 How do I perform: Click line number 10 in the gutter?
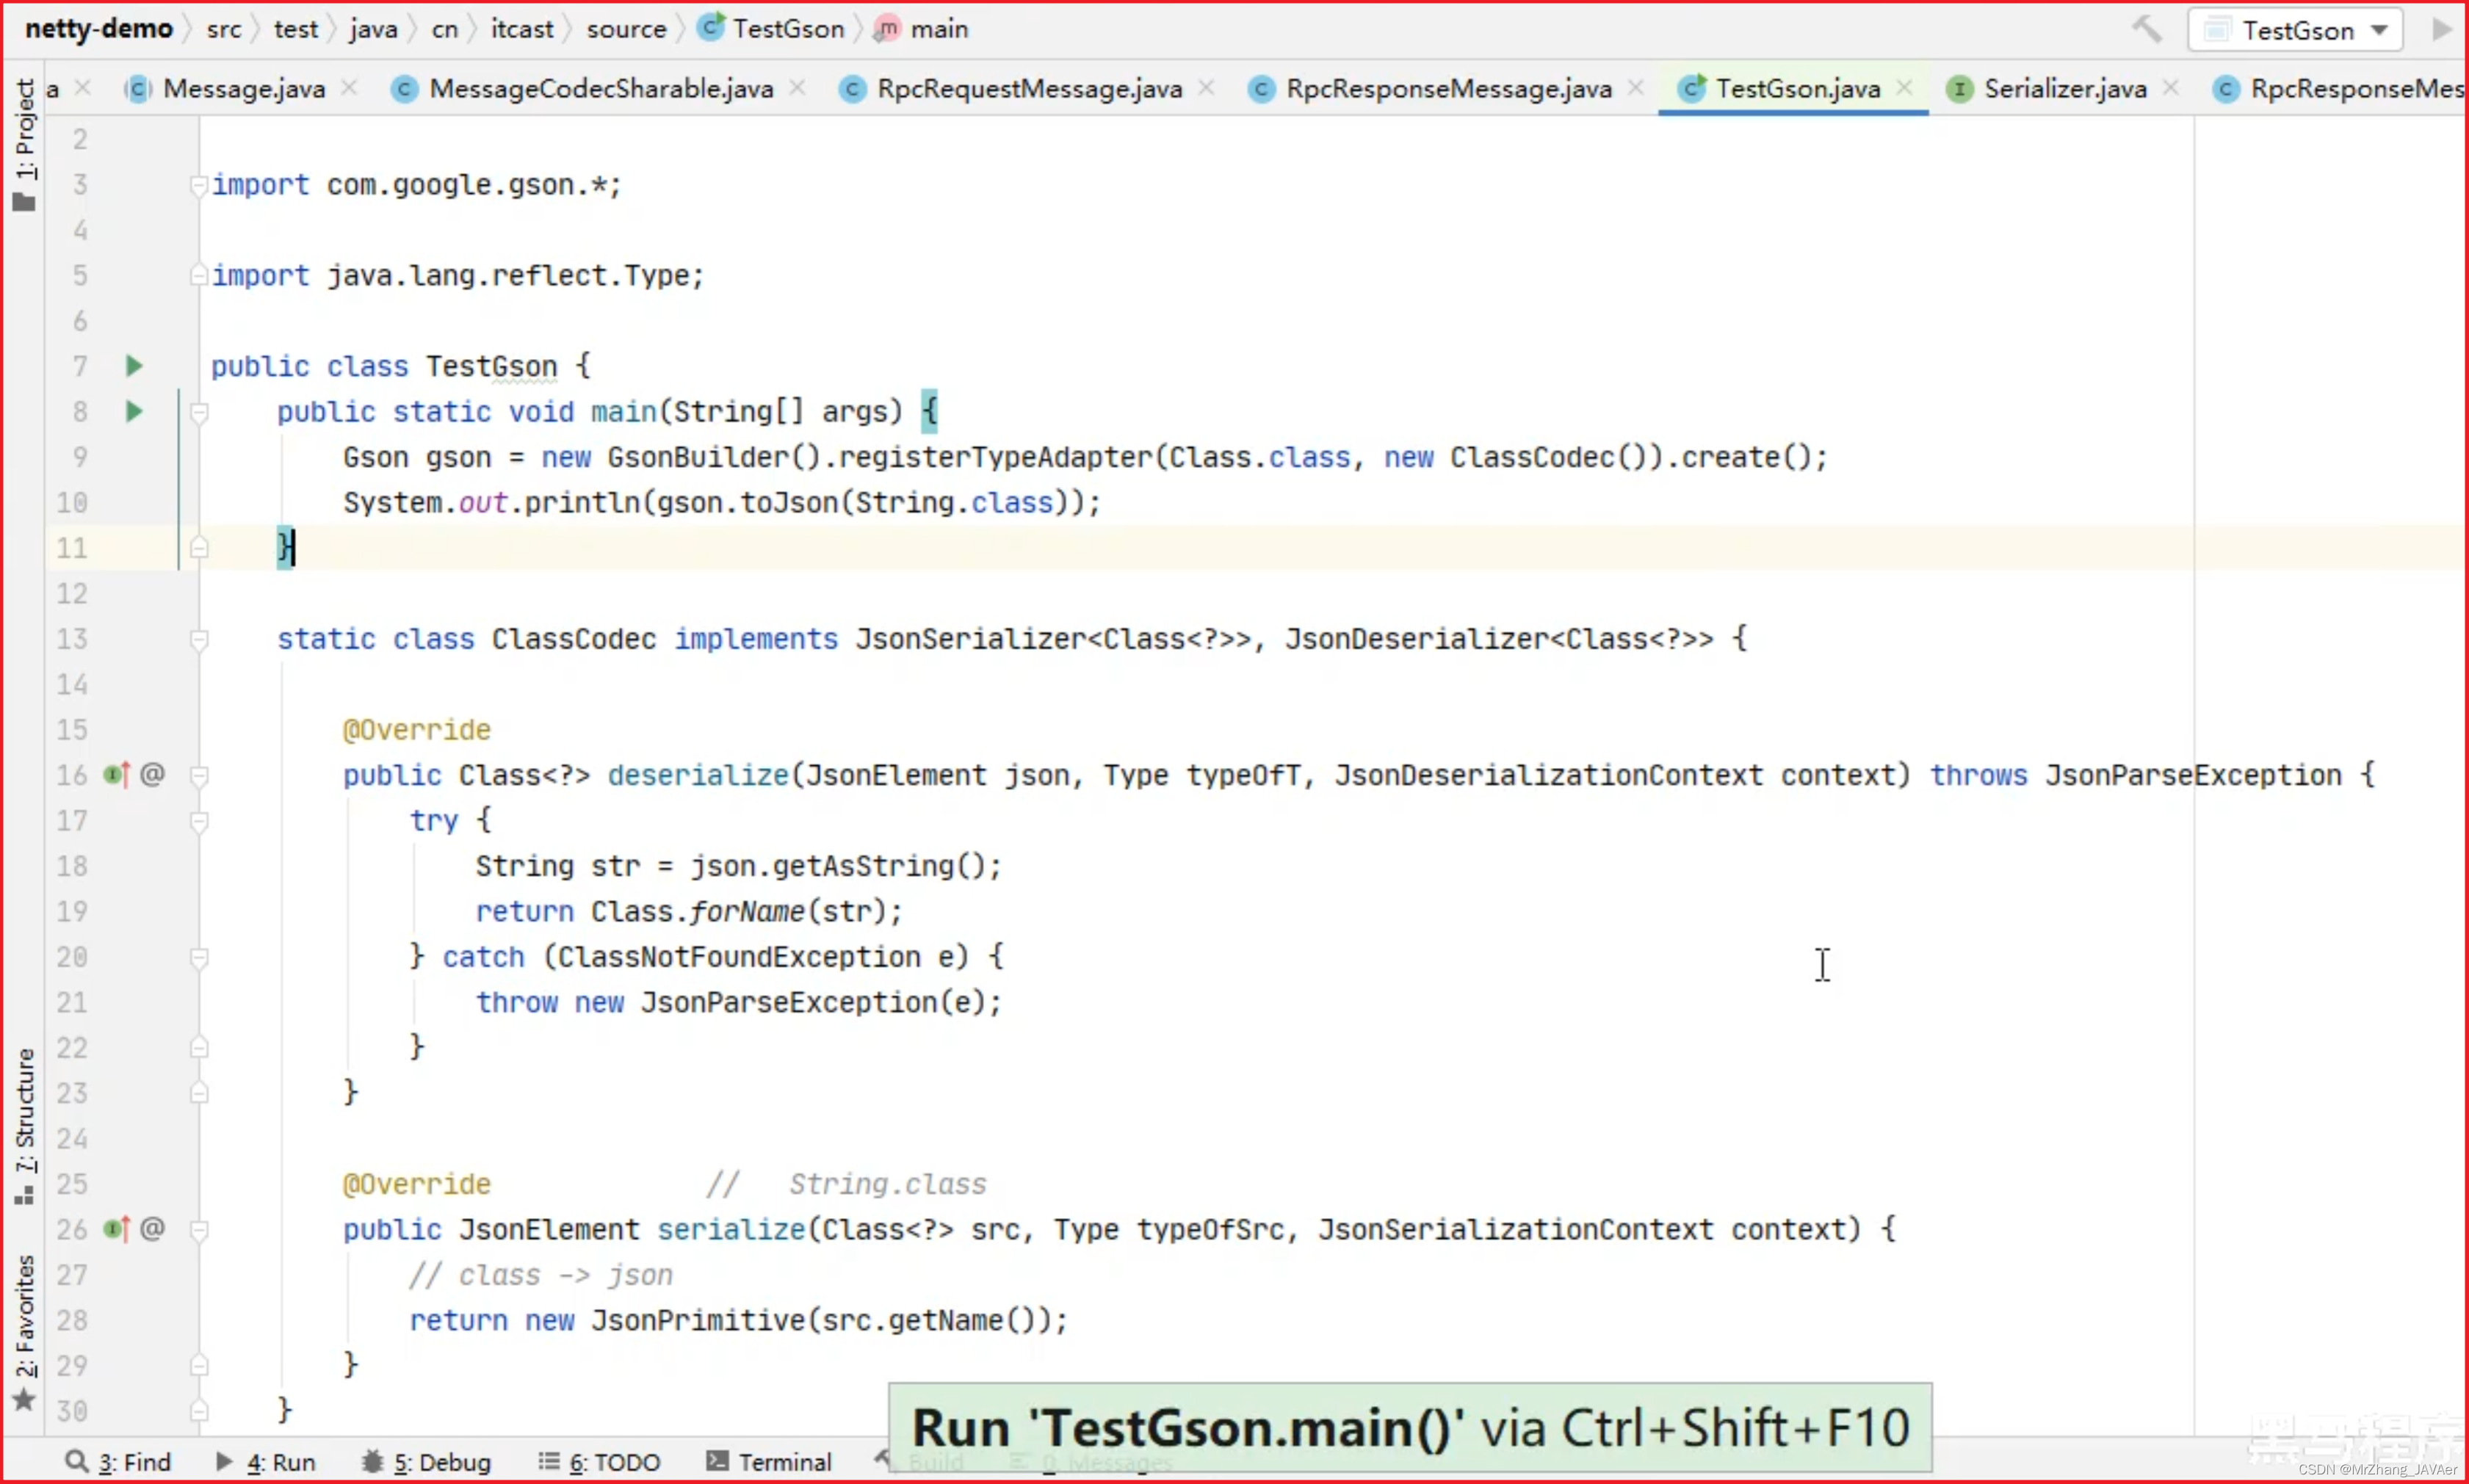(x=71, y=502)
